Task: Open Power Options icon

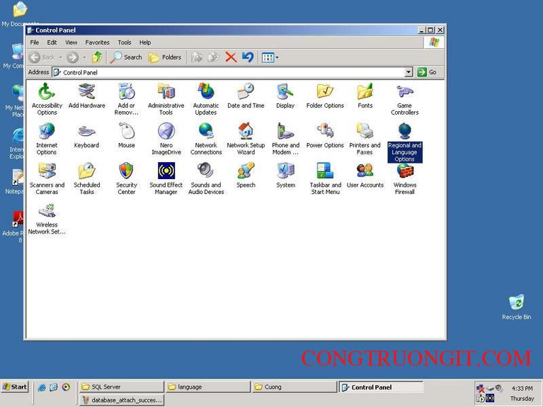Action: tap(325, 135)
